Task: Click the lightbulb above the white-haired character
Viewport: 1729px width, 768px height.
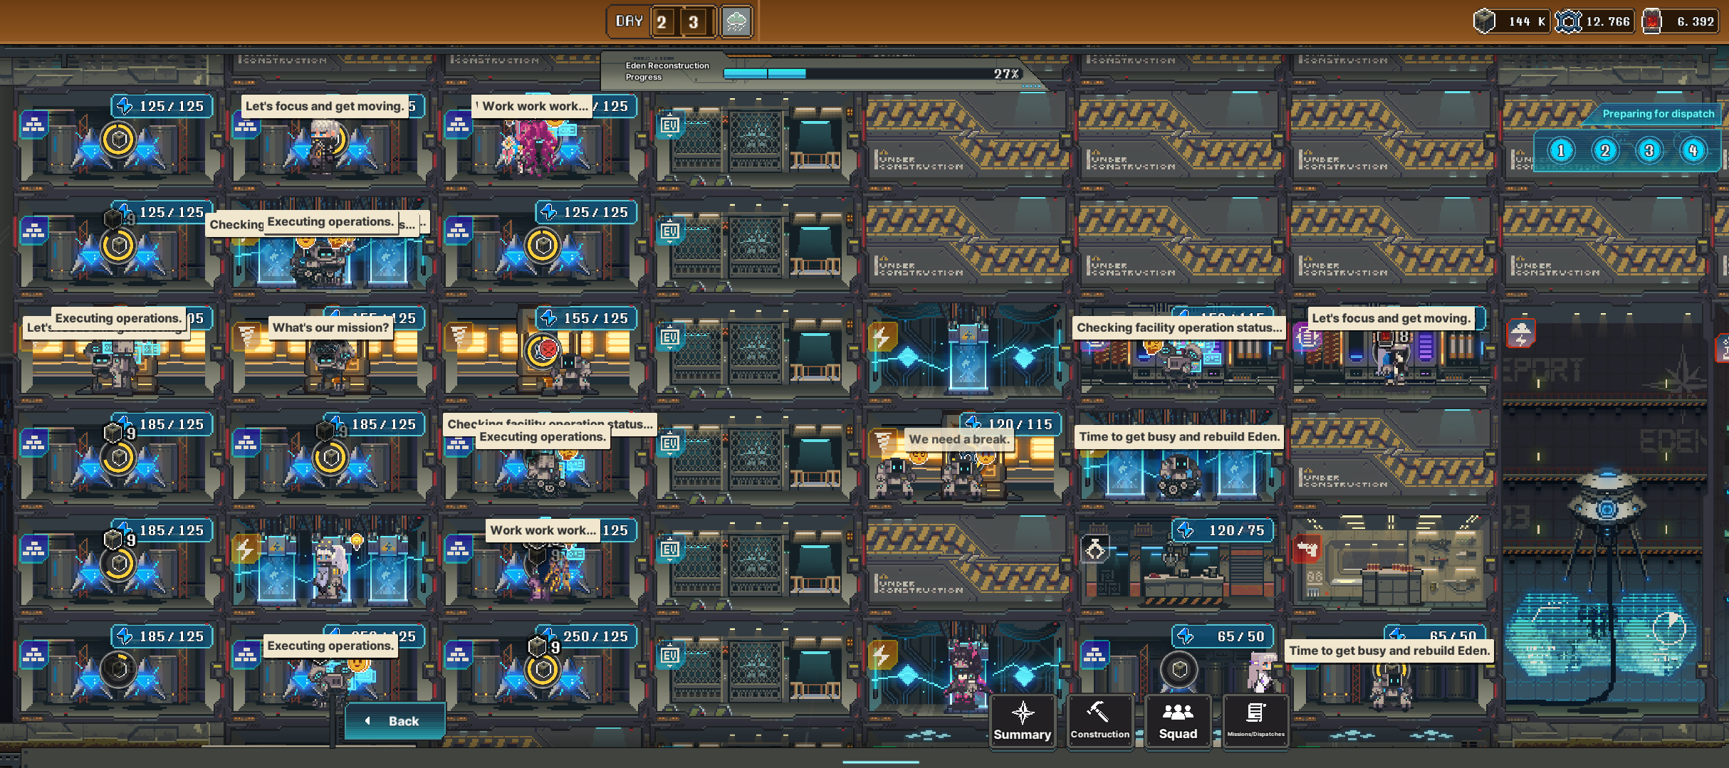Action: (357, 542)
